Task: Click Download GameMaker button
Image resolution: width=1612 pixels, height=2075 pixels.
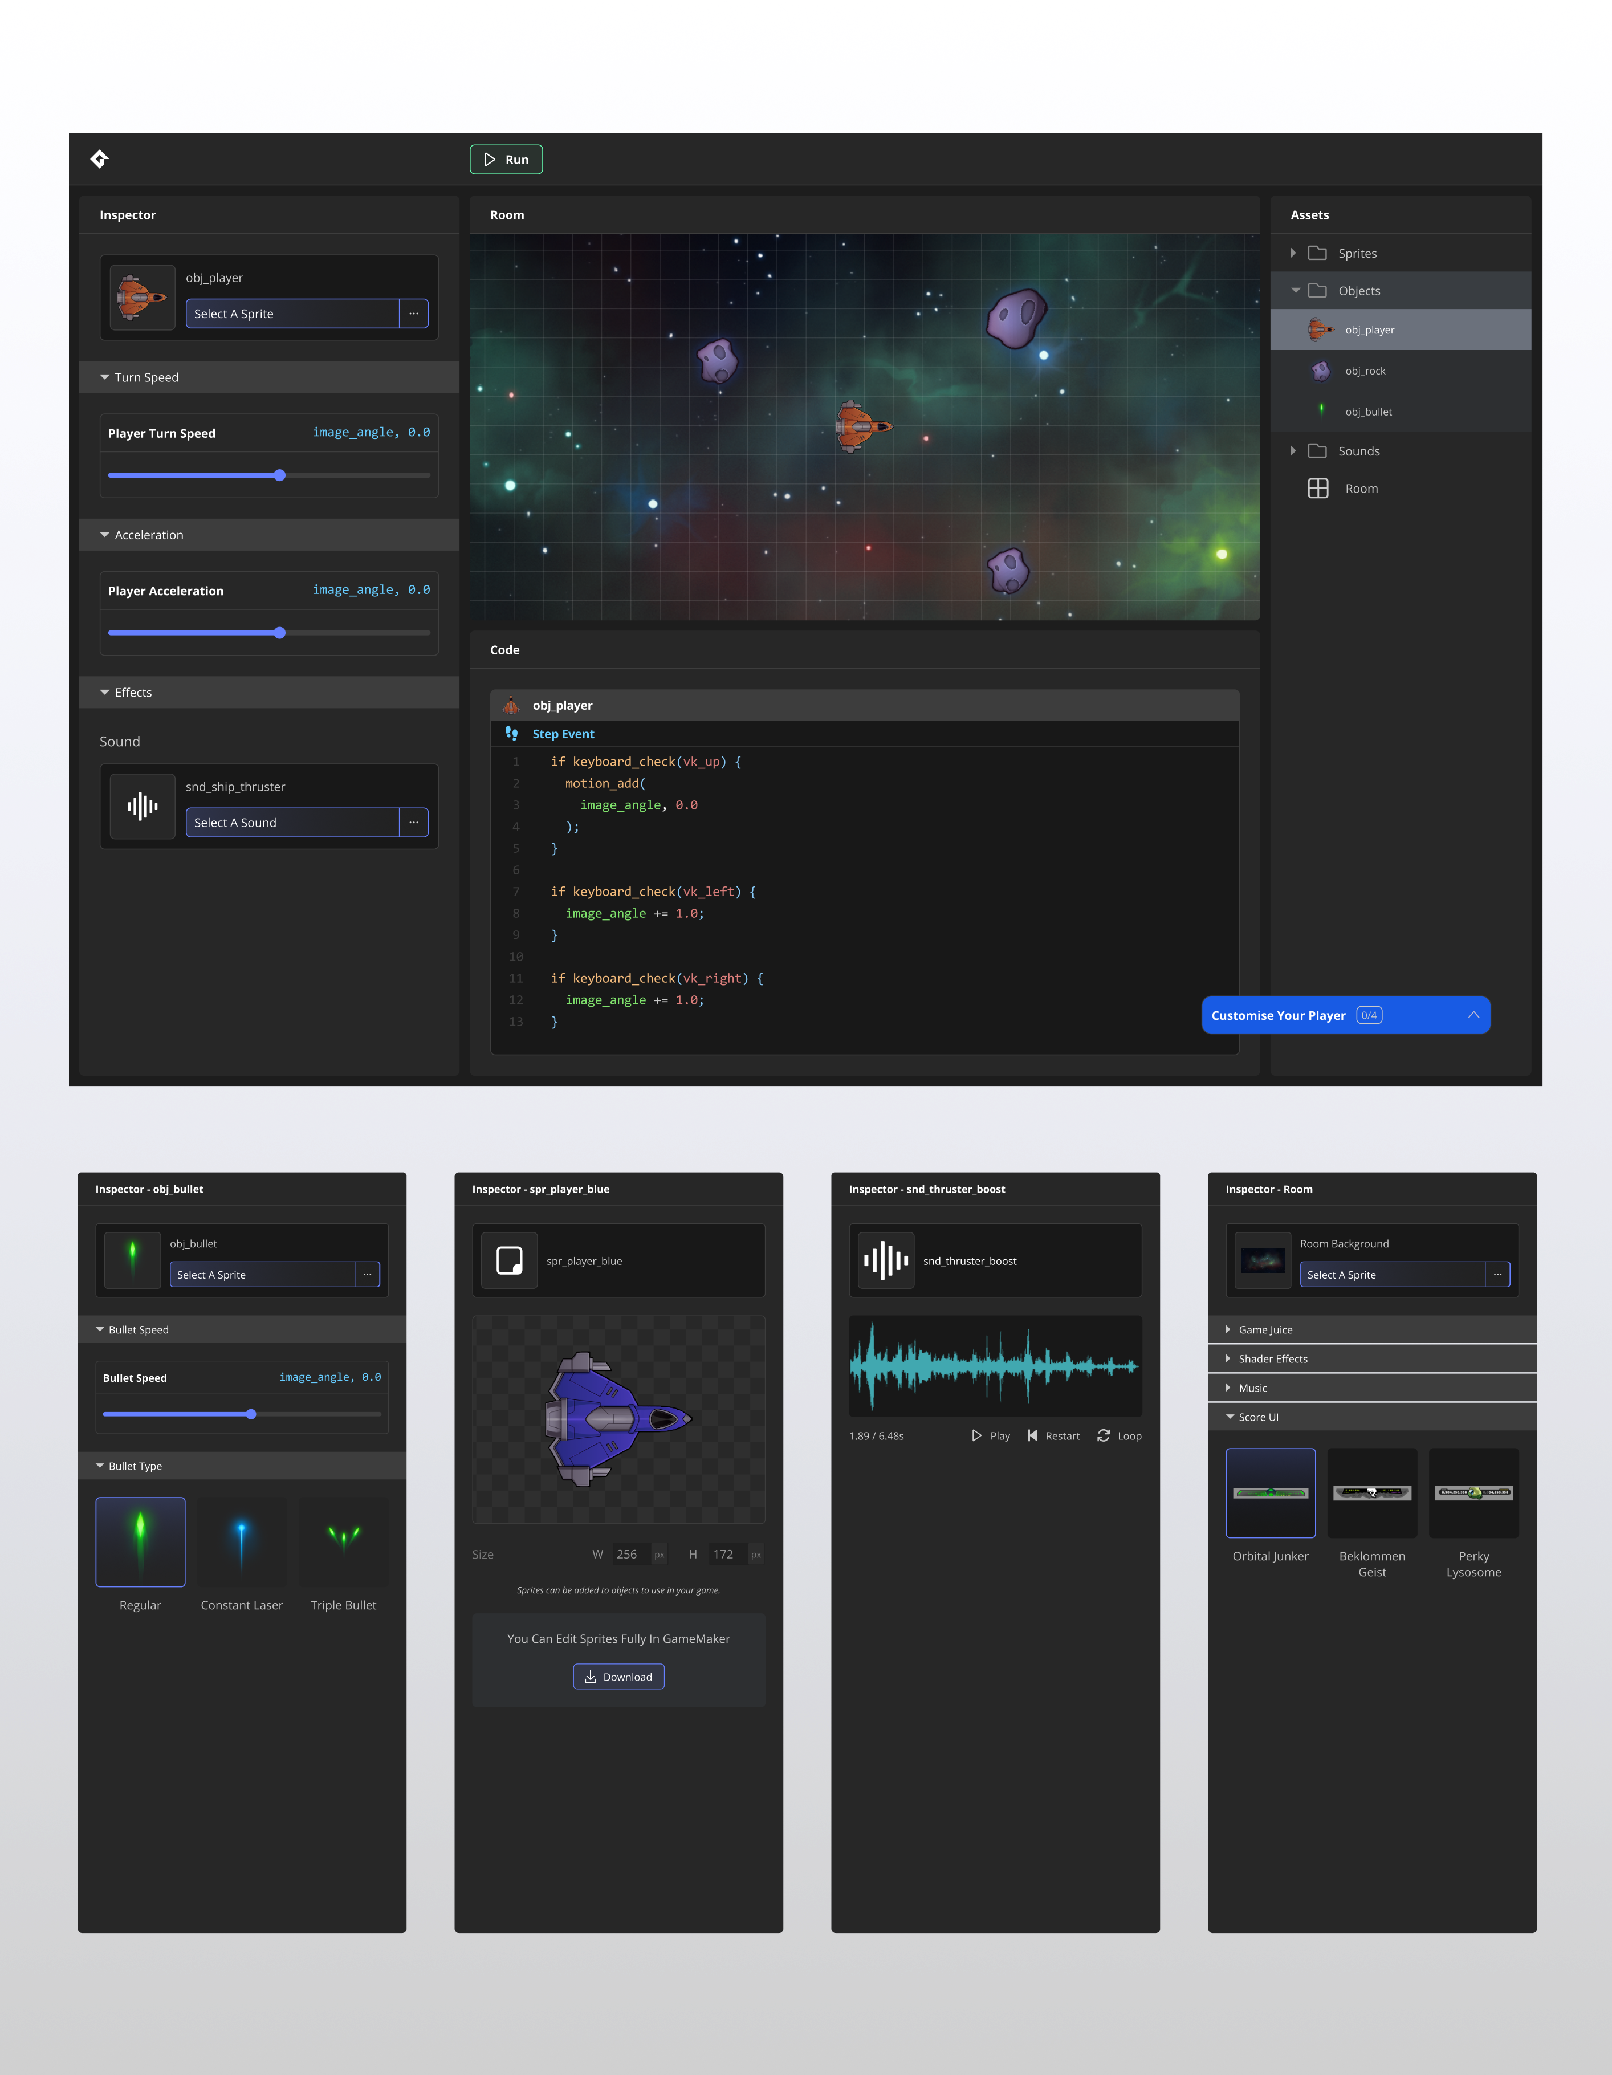Action: pos(618,1677)
